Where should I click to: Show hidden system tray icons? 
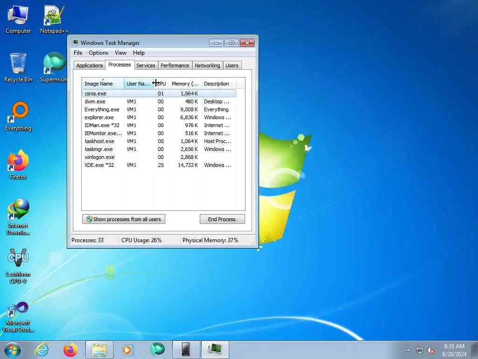[x=408, y=350]
